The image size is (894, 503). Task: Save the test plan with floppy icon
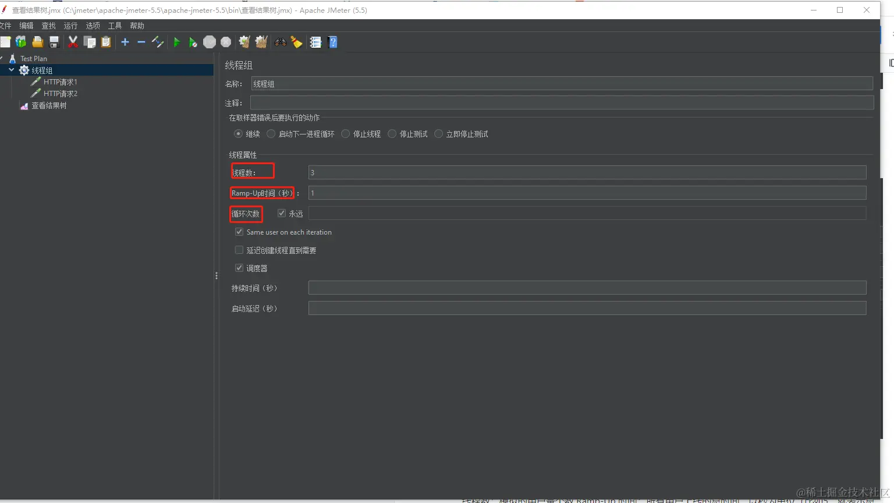54,42
